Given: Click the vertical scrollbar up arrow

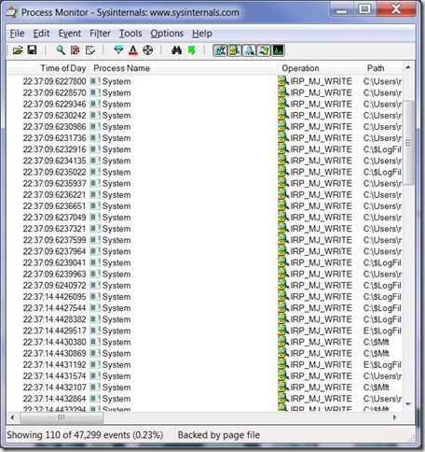Looking at the screenshot, I should pyautogui.click(x=408, y=67).
